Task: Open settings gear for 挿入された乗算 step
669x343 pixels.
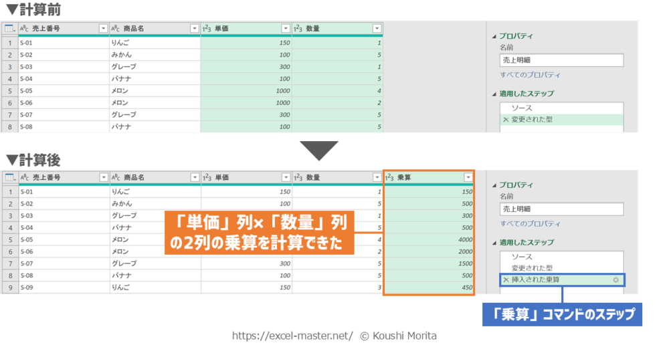Action: 616,279
